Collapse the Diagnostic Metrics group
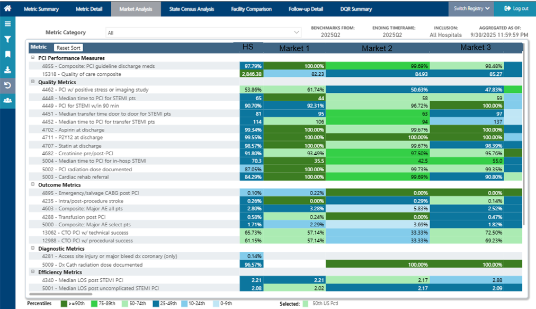 pyautogui.click(x=33, y=248)
